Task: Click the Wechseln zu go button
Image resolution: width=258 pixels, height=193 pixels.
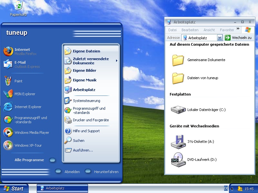Action: pos(238,38)
